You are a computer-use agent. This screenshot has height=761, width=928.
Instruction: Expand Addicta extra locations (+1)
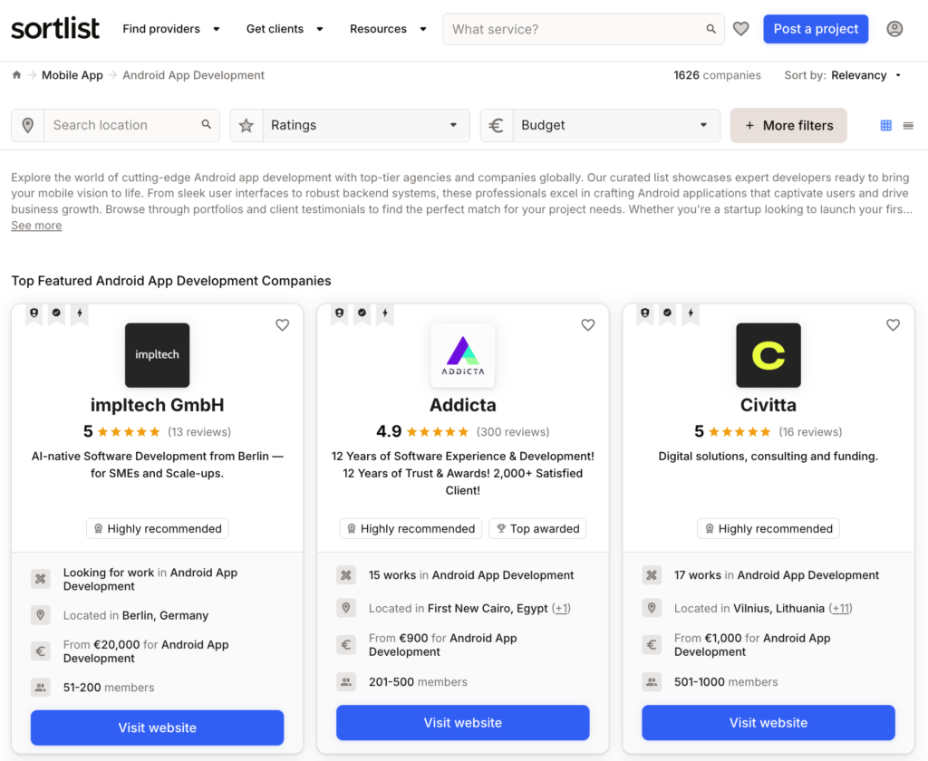(x=561, y=608)
